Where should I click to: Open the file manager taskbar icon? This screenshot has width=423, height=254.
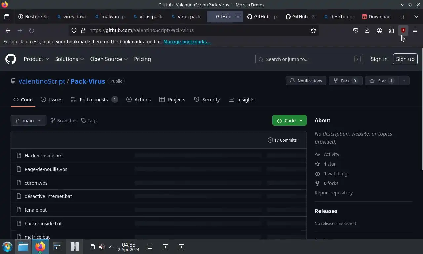(23, 247)
